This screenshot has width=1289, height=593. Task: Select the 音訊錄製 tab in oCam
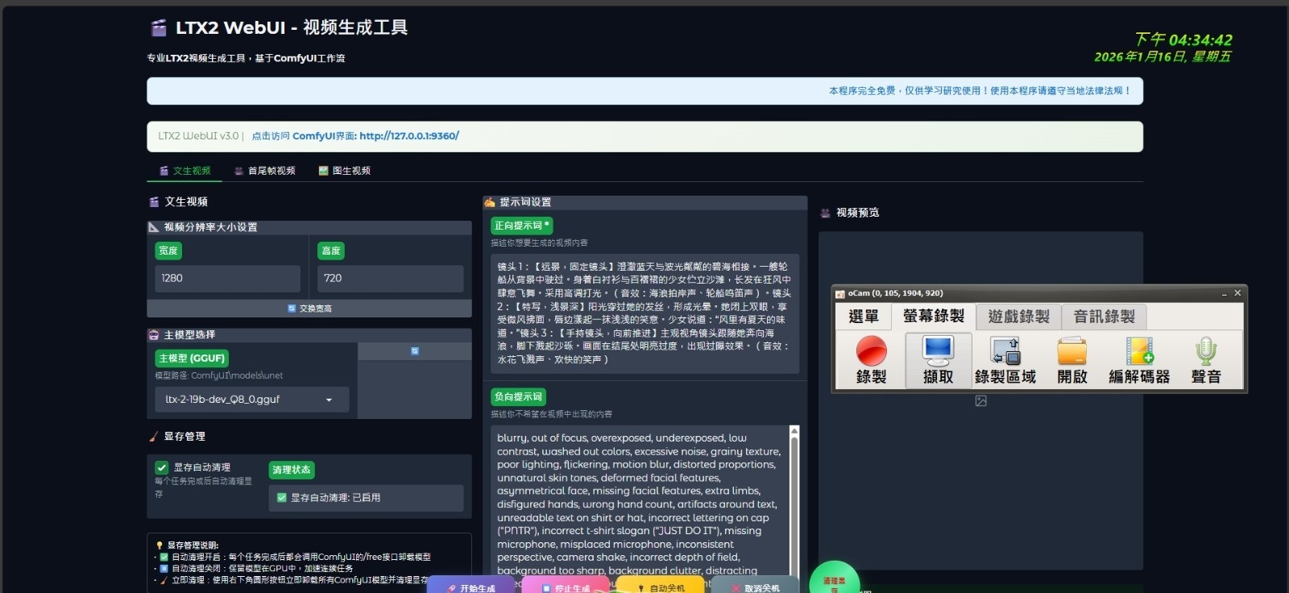(x=1105, y=317)
